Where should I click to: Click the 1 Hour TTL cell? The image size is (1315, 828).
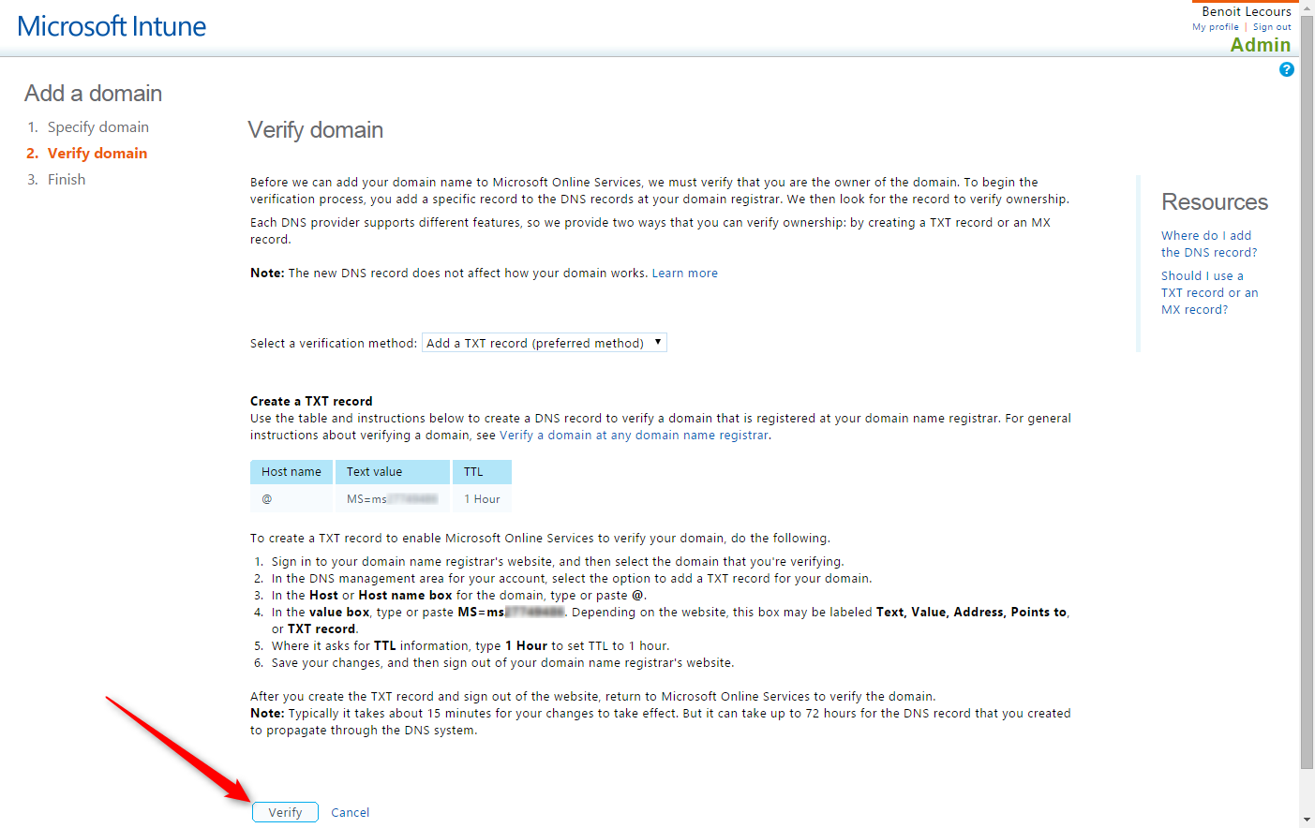(x=482, y=499)
